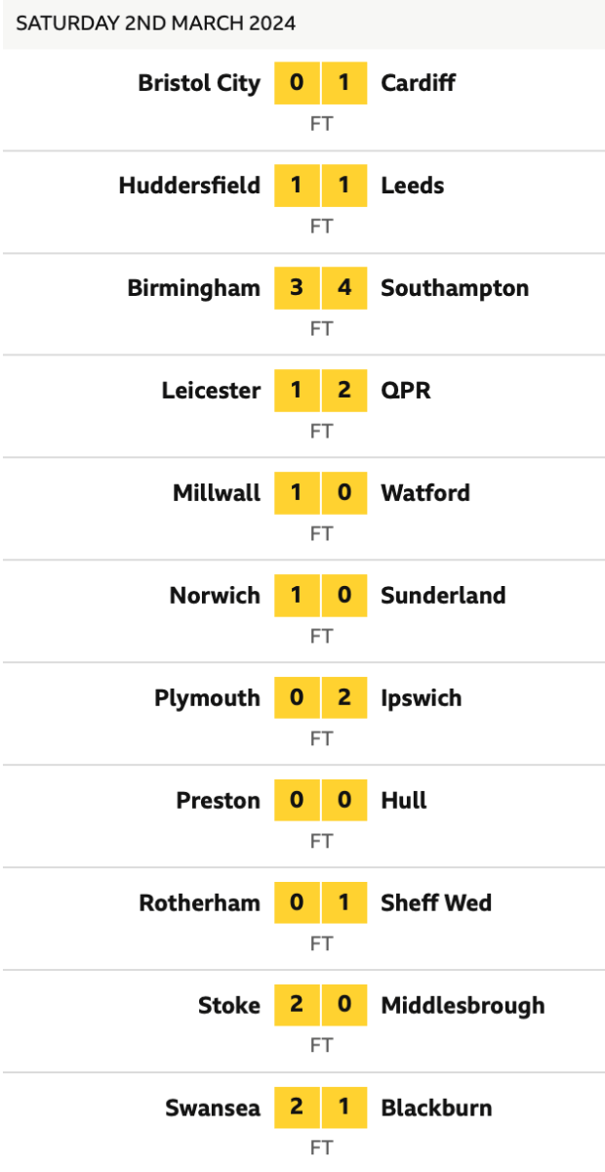
Task: Open the Ipswich team link
Action: pos(421,698)
